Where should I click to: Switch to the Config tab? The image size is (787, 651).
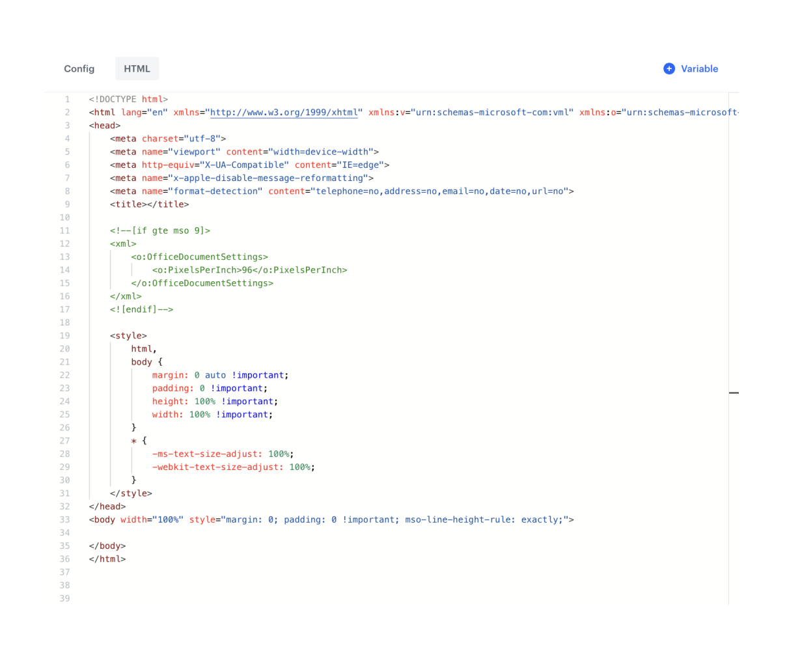click(79, 68)
